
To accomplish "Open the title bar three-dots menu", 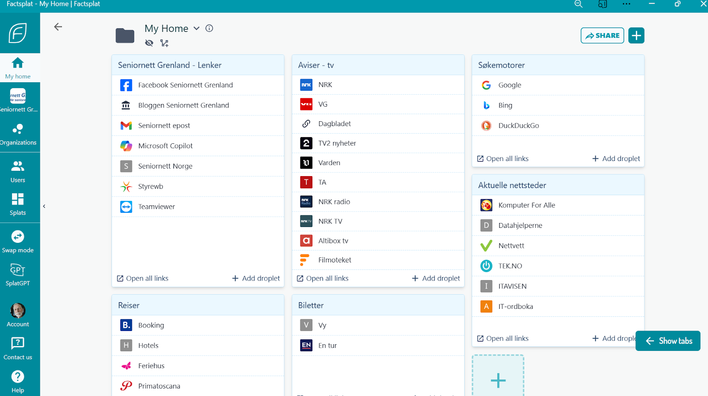I will [626, 4].
